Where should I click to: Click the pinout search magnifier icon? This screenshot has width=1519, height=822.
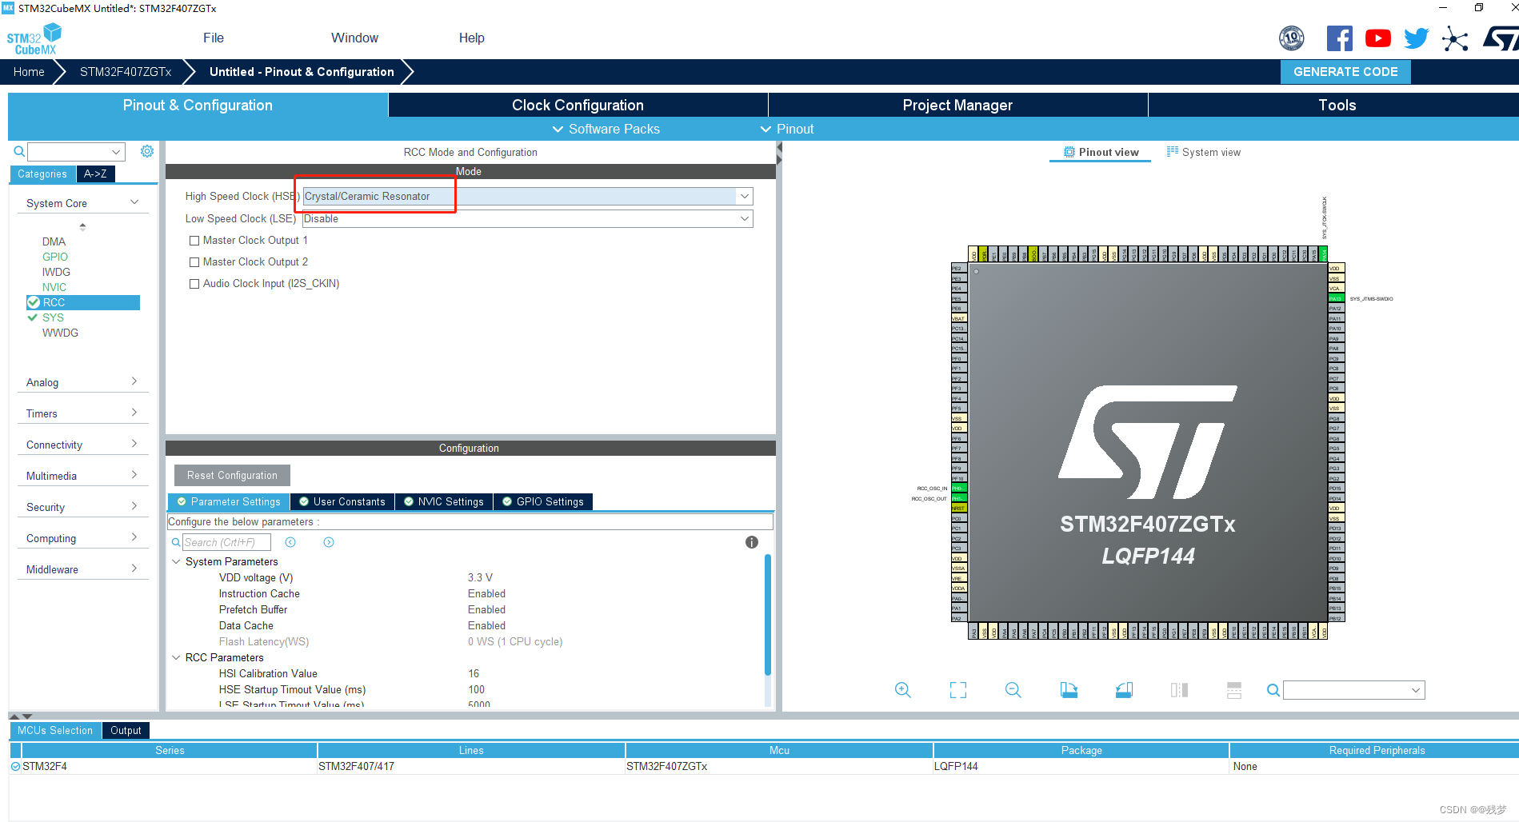[1273, 689]
